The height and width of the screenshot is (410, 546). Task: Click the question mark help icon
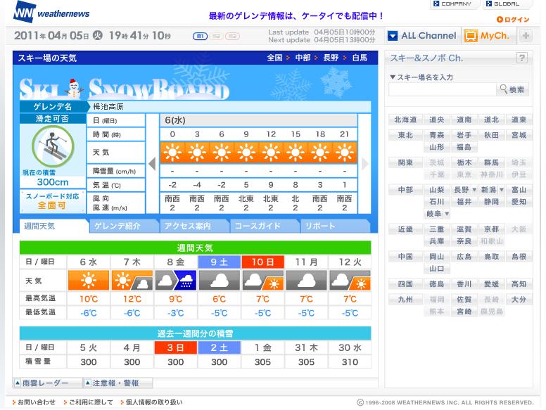tap(521, 58)
